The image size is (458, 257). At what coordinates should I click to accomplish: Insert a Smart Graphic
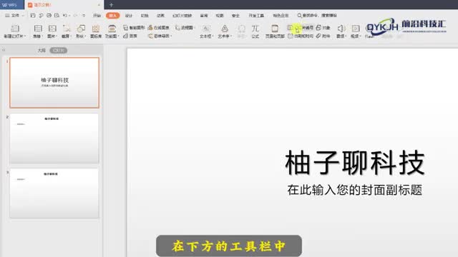[x=134, y=28]
